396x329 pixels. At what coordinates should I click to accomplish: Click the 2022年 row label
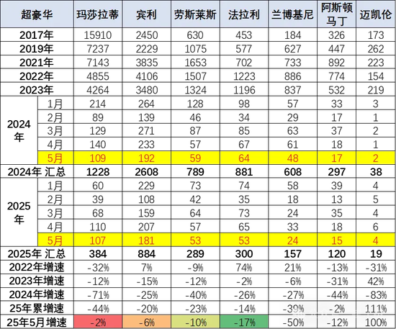pos(37,76)
